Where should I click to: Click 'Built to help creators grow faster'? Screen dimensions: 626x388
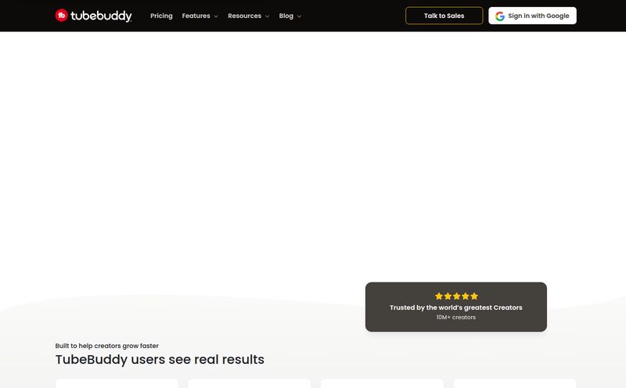106,346
